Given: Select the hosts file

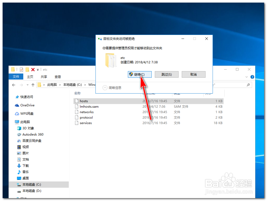Looking at the screenshot, I should [84, 101].
